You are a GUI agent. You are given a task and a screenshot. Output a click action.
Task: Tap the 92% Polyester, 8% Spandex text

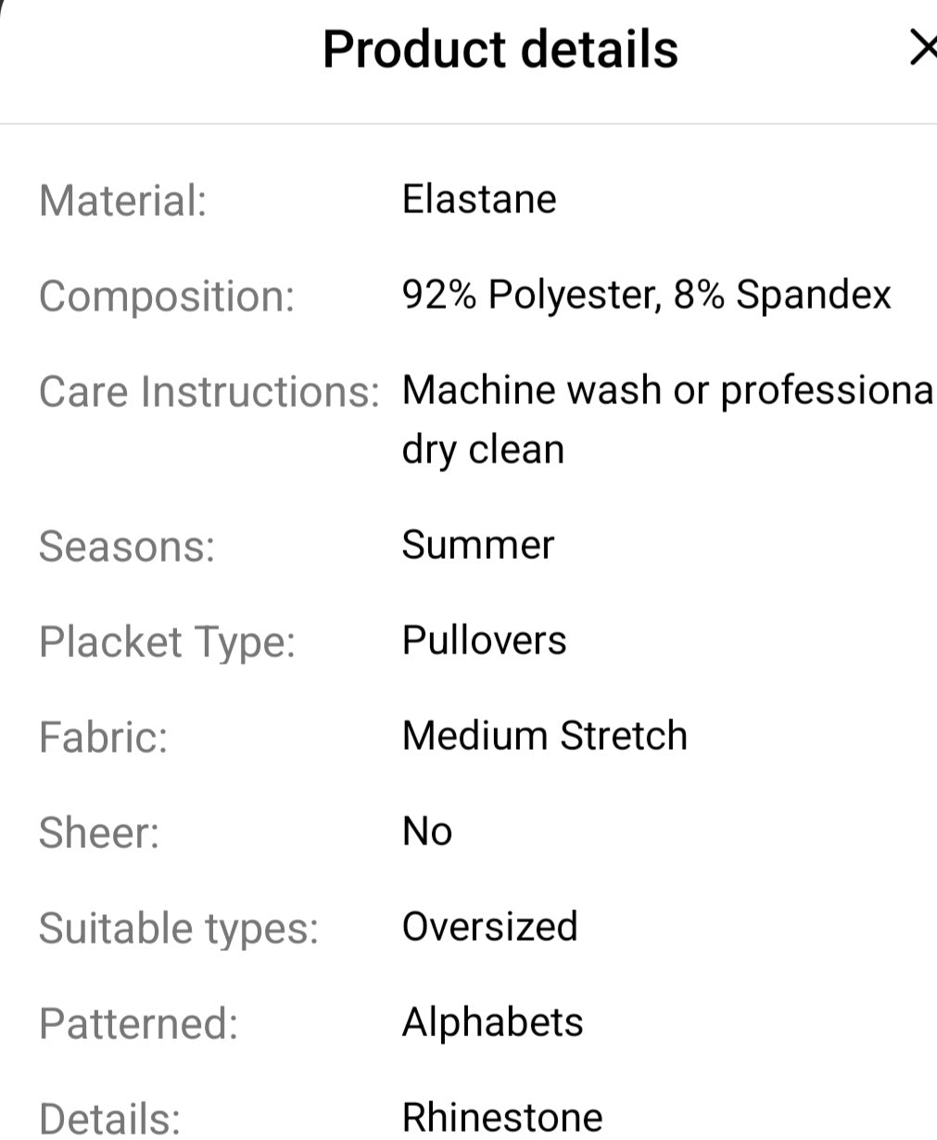coord(646,295)
